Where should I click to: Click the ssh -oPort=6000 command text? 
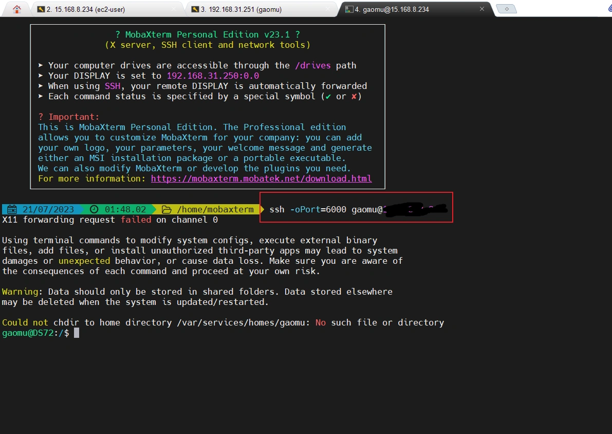(307, 209)
